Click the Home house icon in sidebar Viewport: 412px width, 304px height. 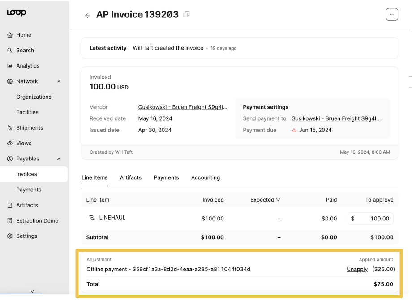pos(10,35)
